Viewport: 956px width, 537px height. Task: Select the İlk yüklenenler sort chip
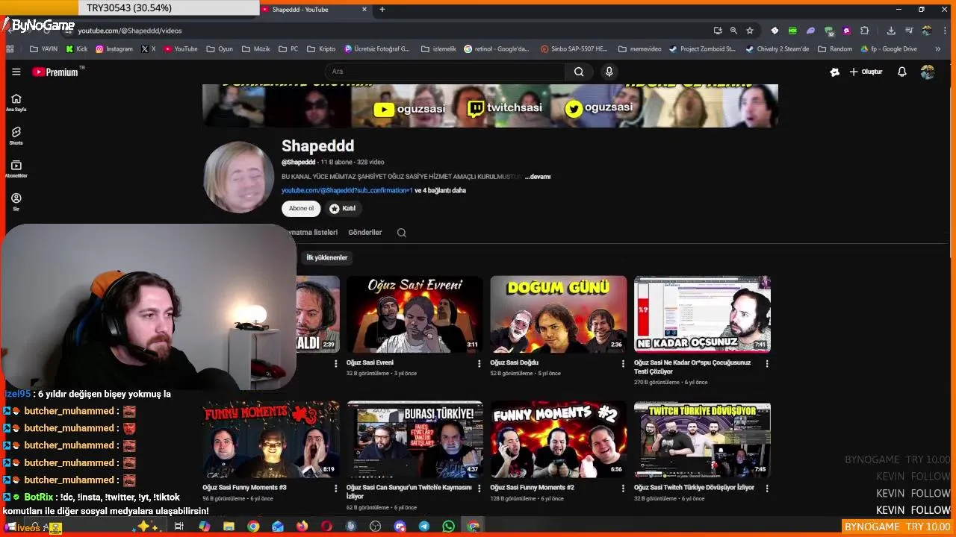(x=326, y=257)
